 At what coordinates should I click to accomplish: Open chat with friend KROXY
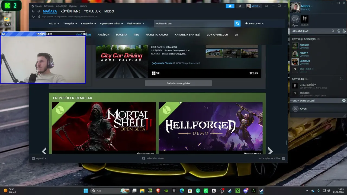coord(318,54)
